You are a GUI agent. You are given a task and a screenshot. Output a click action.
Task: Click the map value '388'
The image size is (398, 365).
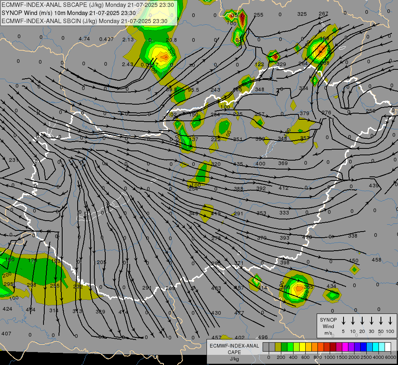pos(238,189)
